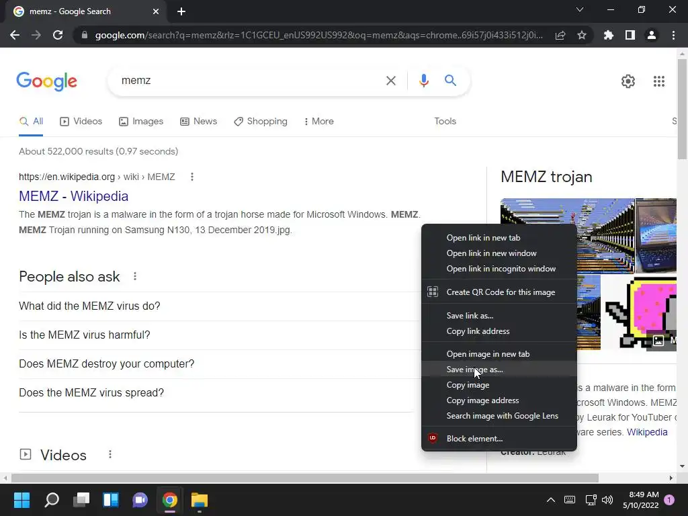Open options for the Wikipedia result

click(191, 177)
